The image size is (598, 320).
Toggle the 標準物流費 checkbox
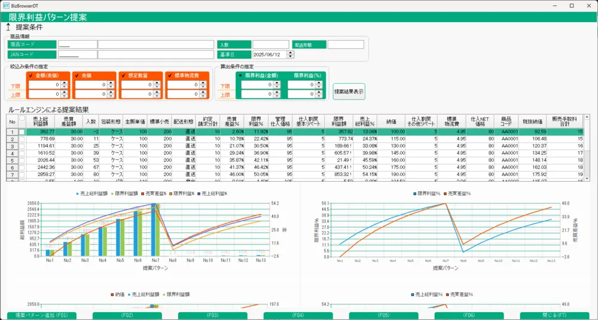[x=170, y=75]
